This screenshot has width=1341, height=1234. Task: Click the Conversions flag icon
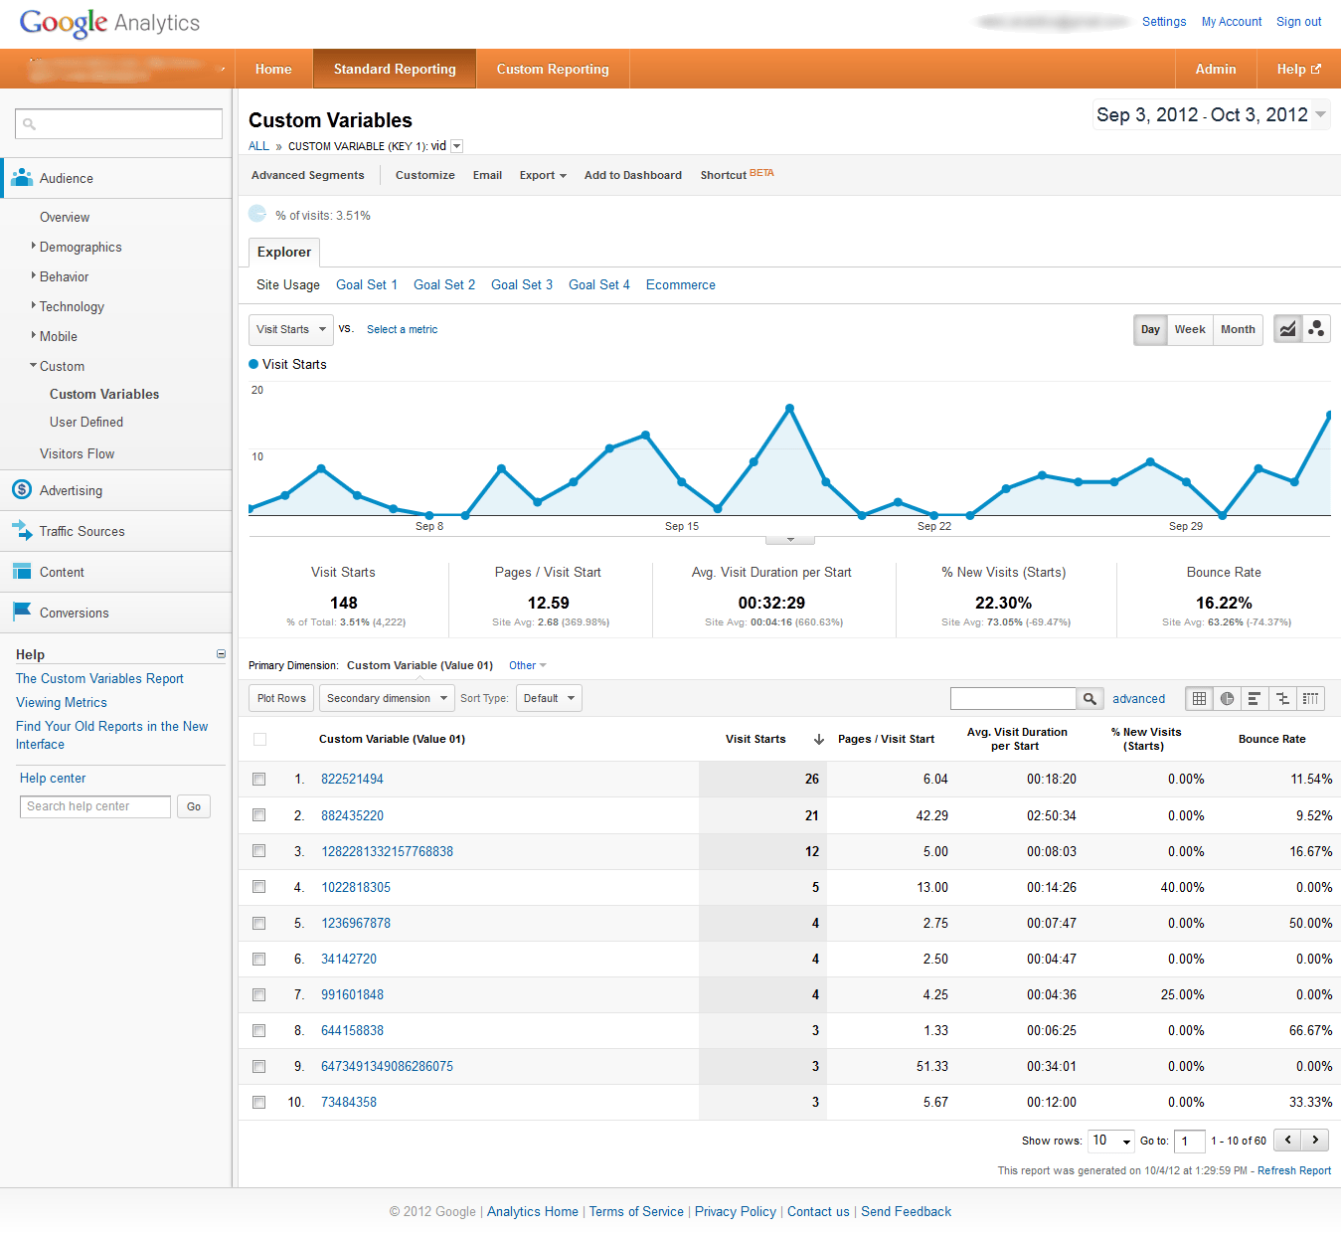click(x=22, y=613)
